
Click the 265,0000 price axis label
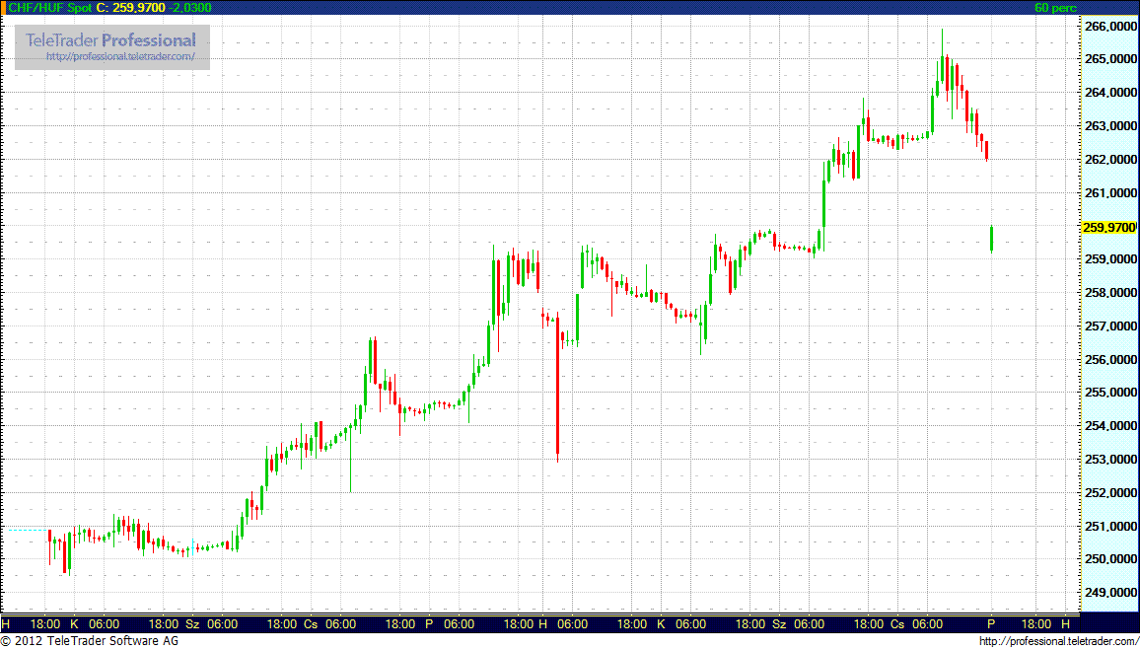coord(1110,59)
